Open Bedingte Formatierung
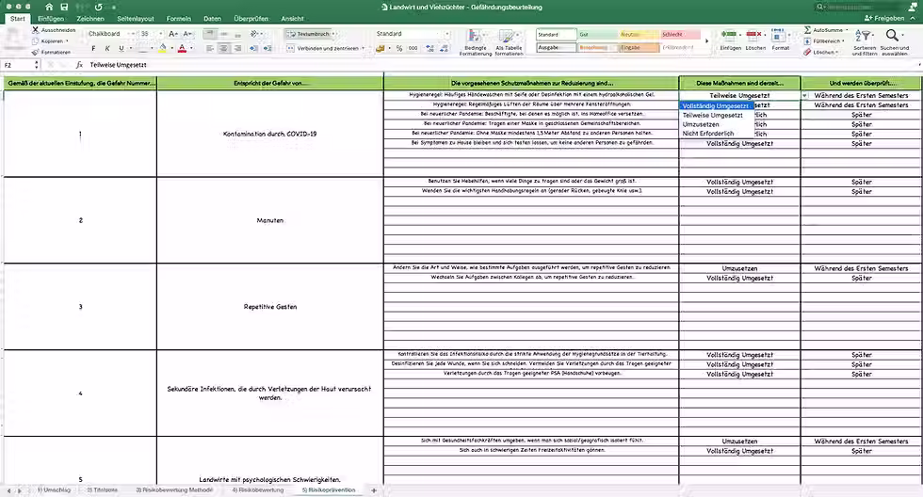This screenshot has height=497, width=923. click(476, 42)
